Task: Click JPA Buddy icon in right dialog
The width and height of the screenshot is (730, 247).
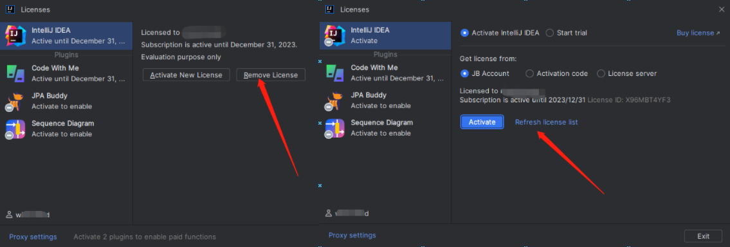Action: 334,101
